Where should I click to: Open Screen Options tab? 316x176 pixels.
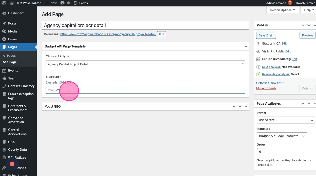[282, 10]
